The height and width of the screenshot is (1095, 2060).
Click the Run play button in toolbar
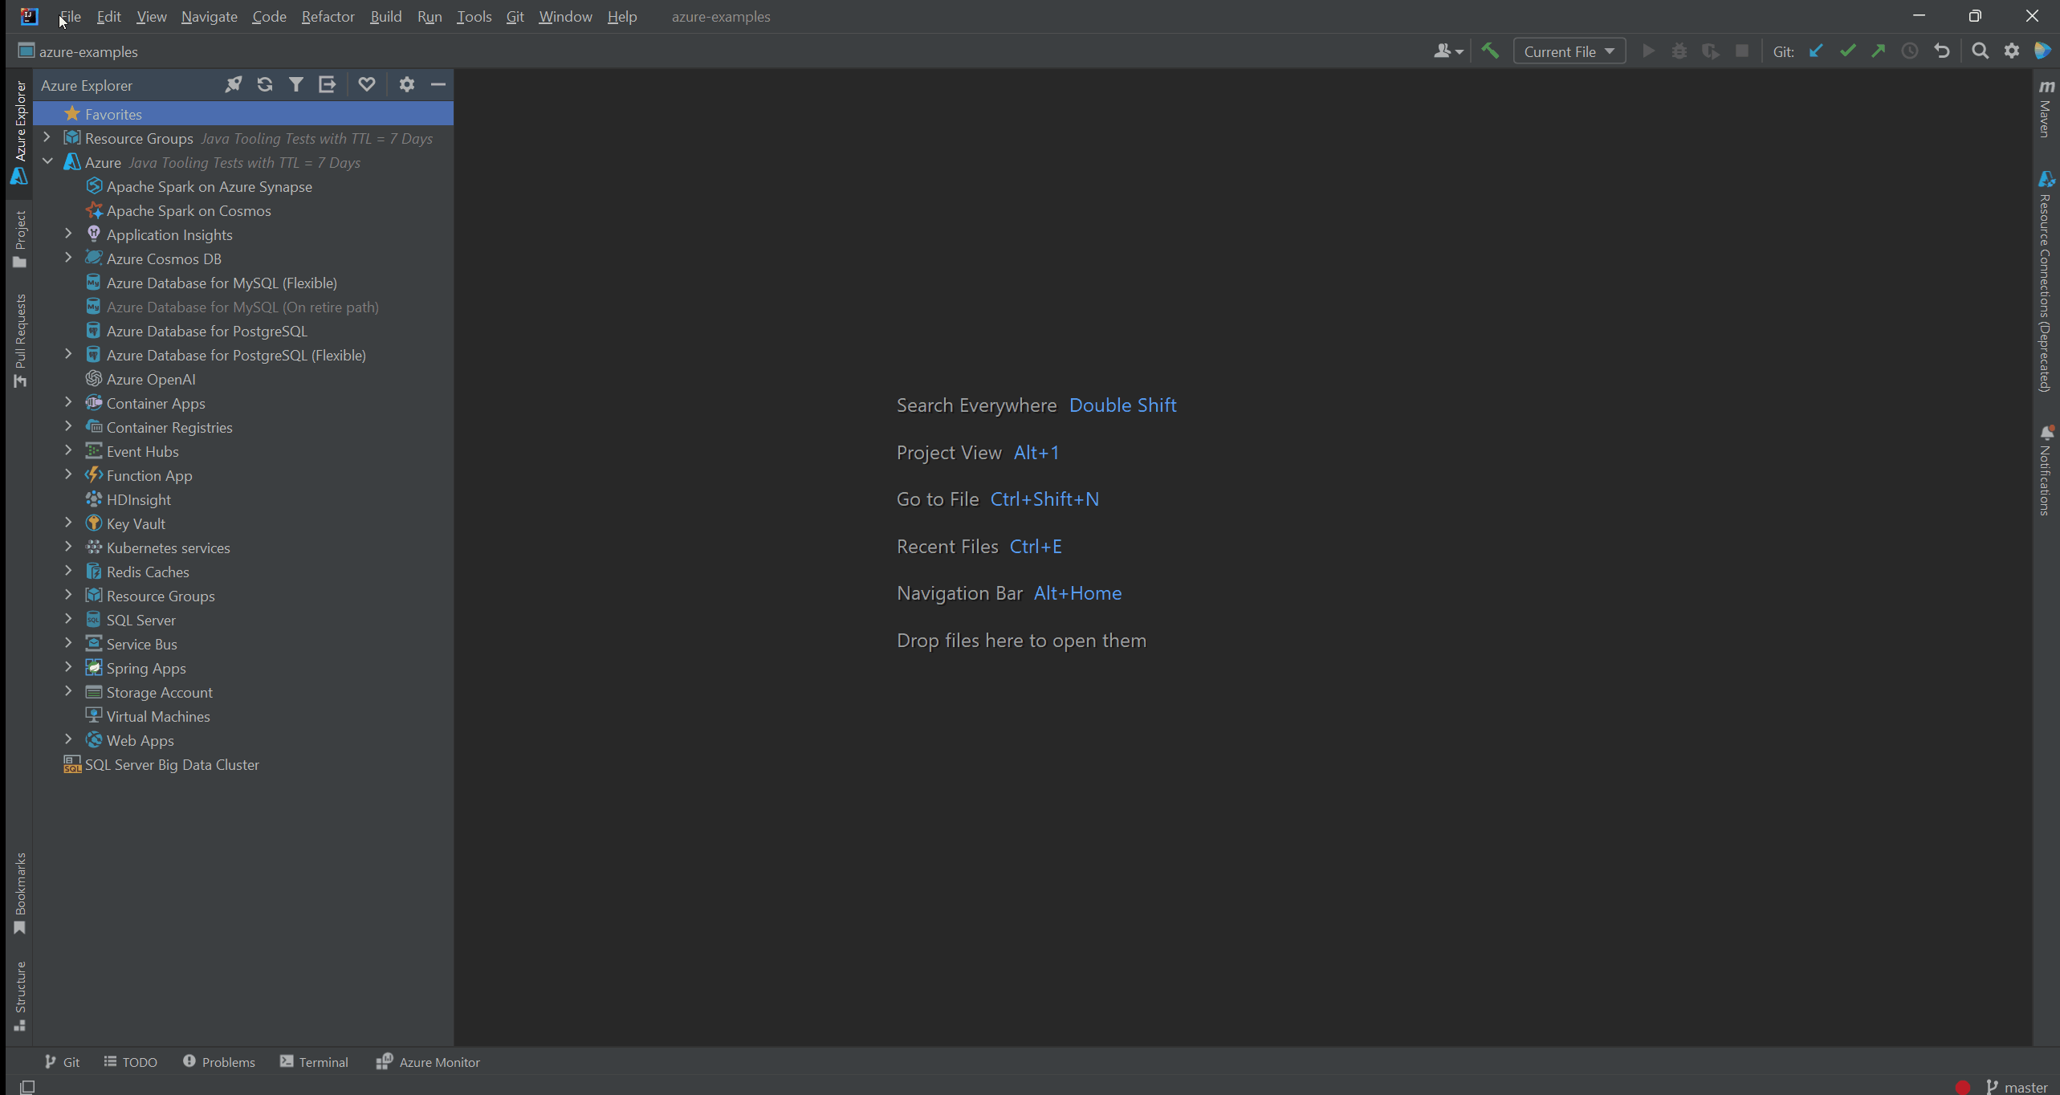point(1648,51)
